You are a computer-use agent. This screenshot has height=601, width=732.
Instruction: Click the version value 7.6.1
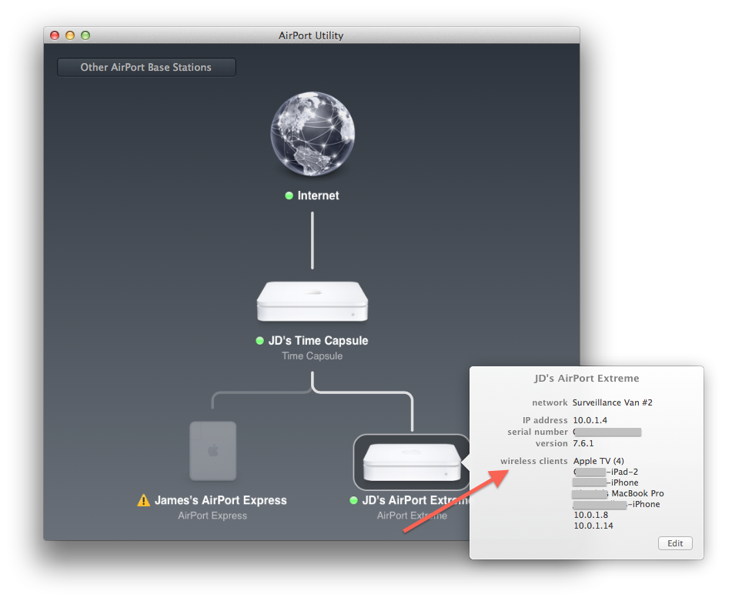[583, 443]
